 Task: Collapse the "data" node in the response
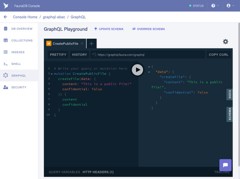tap(149, 72)
